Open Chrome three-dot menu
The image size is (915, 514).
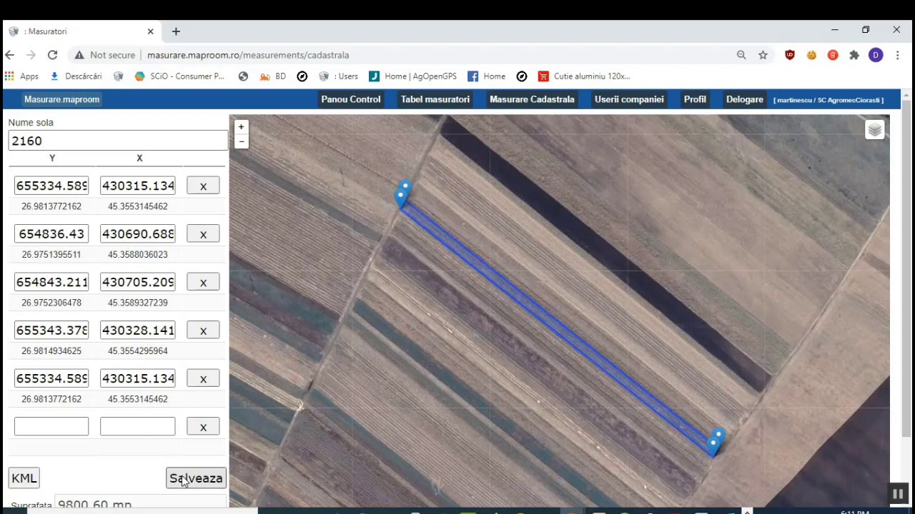point(897,55)
